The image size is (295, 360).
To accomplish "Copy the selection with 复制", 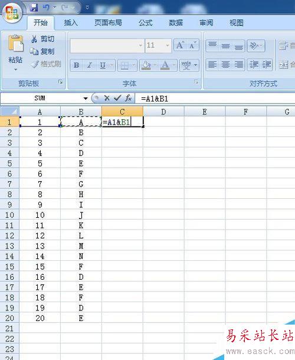I will coord(42,51).
